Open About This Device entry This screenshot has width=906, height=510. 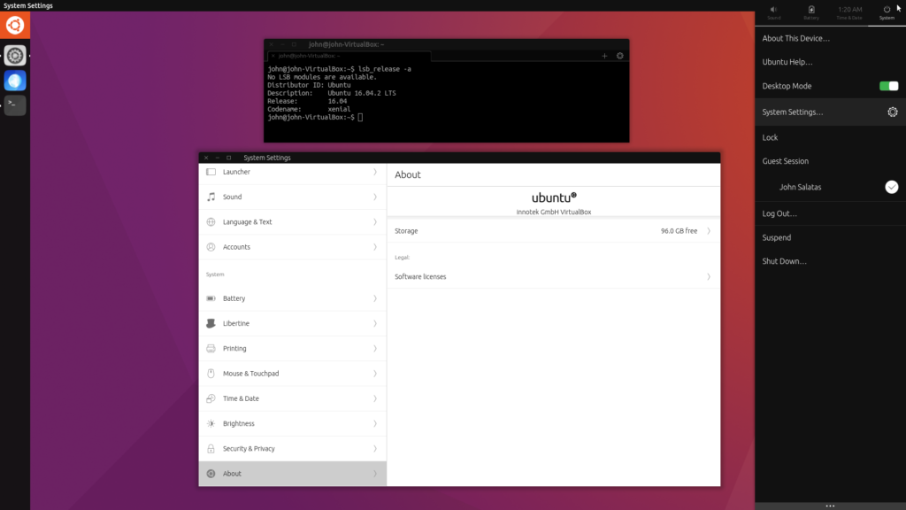coord(795,38)
